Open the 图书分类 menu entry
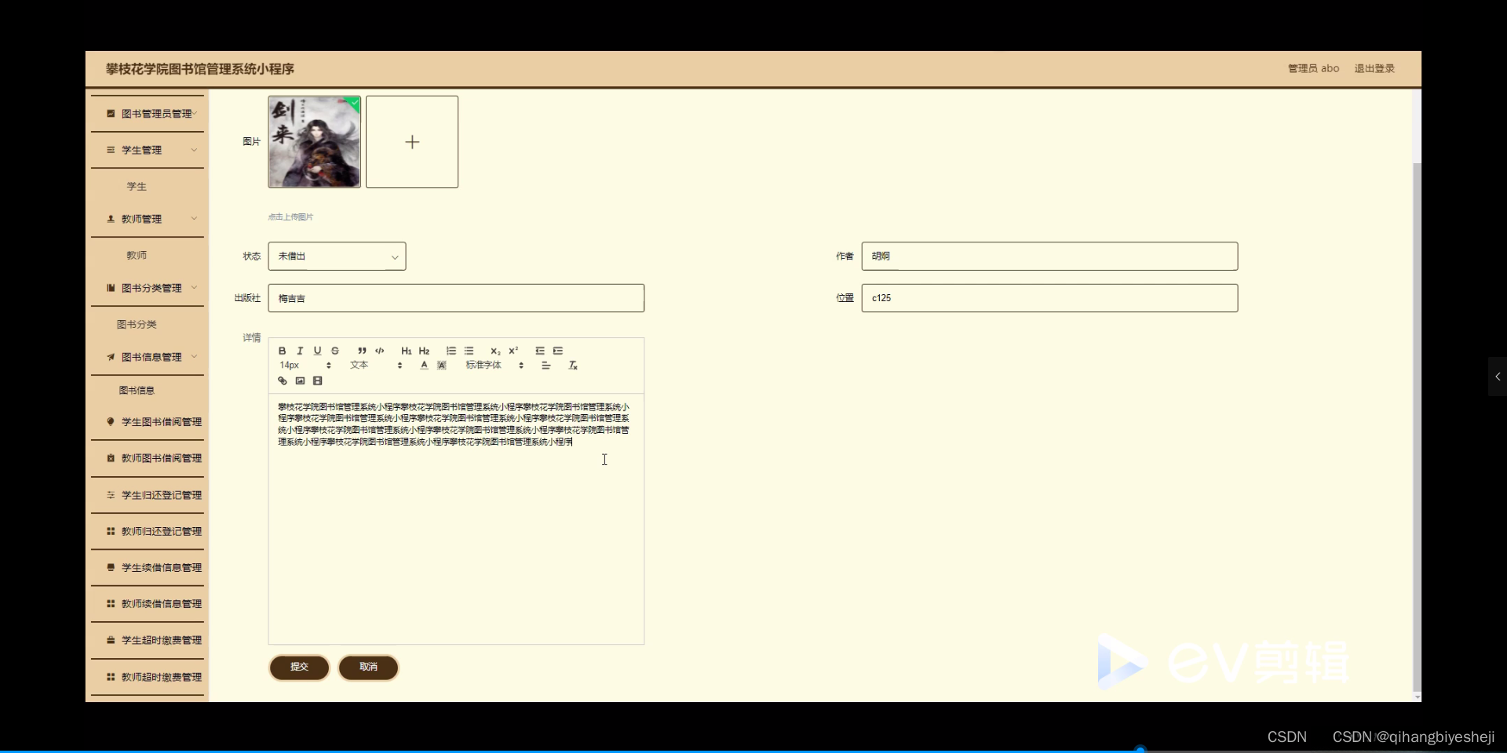Screen dimensions: 1507x753 tap(137, 324)
